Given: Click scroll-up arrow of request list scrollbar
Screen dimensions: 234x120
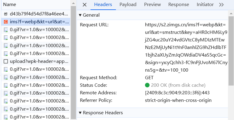Looking at the screenshot, I should click(73, 3).
